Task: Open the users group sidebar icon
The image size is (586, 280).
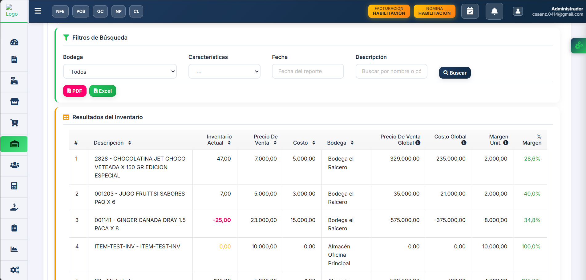Action: [x=14, y=165]
